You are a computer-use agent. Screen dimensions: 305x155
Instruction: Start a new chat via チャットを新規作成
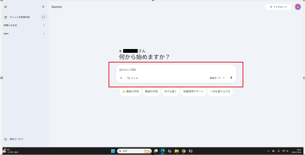17,17
